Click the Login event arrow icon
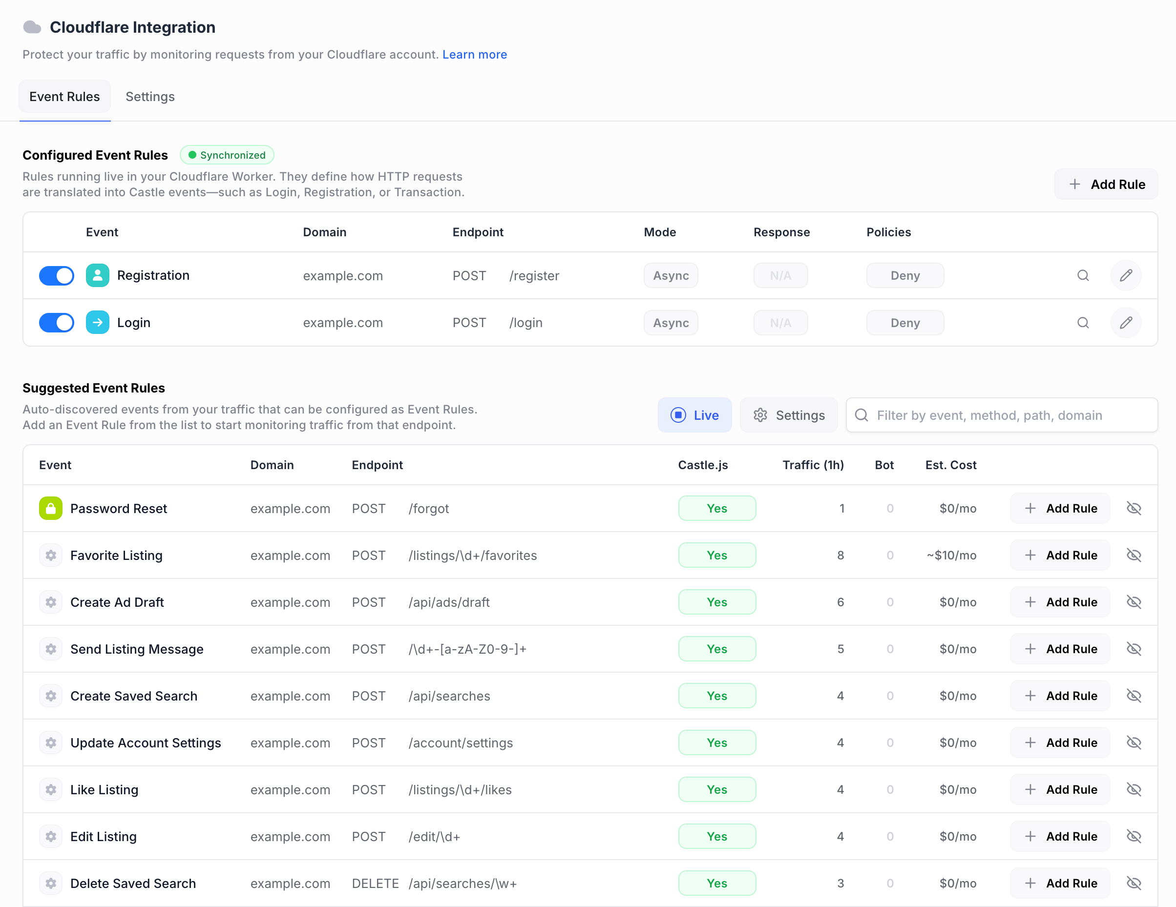Image resolution: width=1176 pixels, height=907 pixels. pyautogui.click(x=98, y=322)
